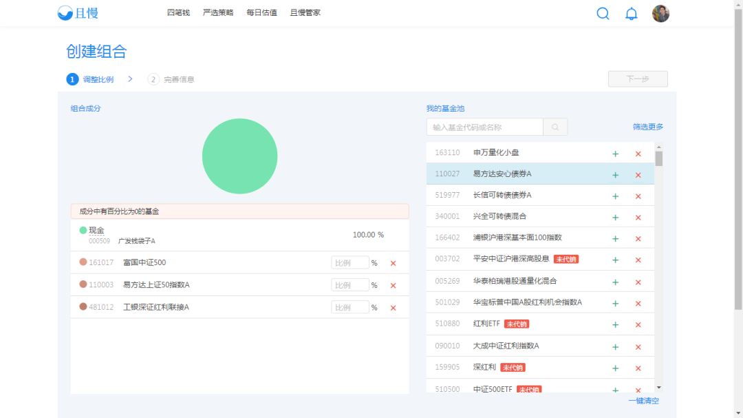Focus ratio field for 工银深证红利联接A
Image resolution: width=743 pixels, height=418 pixels.
[x=349, y=307]
